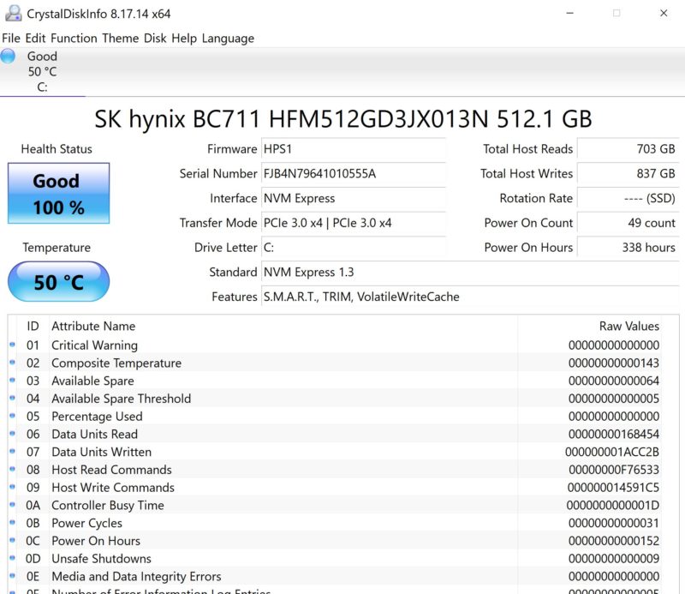The width and height of the screenshot is (685, 594).
Task: Open the File menu
Action: 11,38
